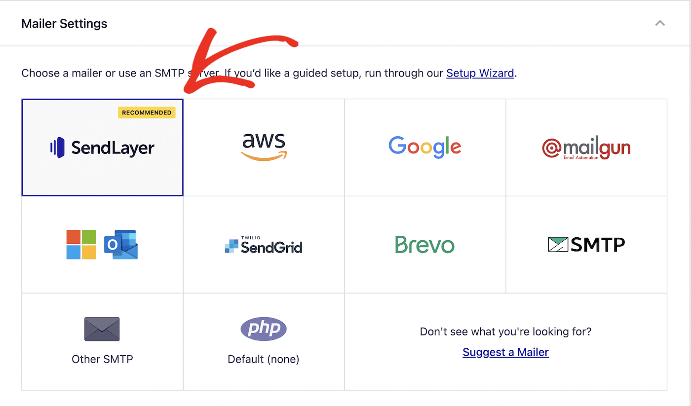Click the yellow RECOMMENDED badge
The width and height of the screenshot is (691, 406).
147,112
